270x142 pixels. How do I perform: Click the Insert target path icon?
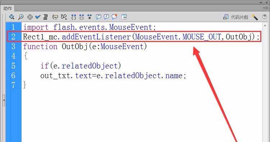(30, 17)
